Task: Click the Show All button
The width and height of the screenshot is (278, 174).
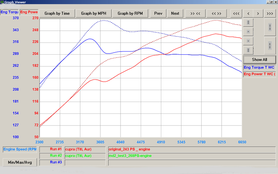Action: tap(259, 60)
